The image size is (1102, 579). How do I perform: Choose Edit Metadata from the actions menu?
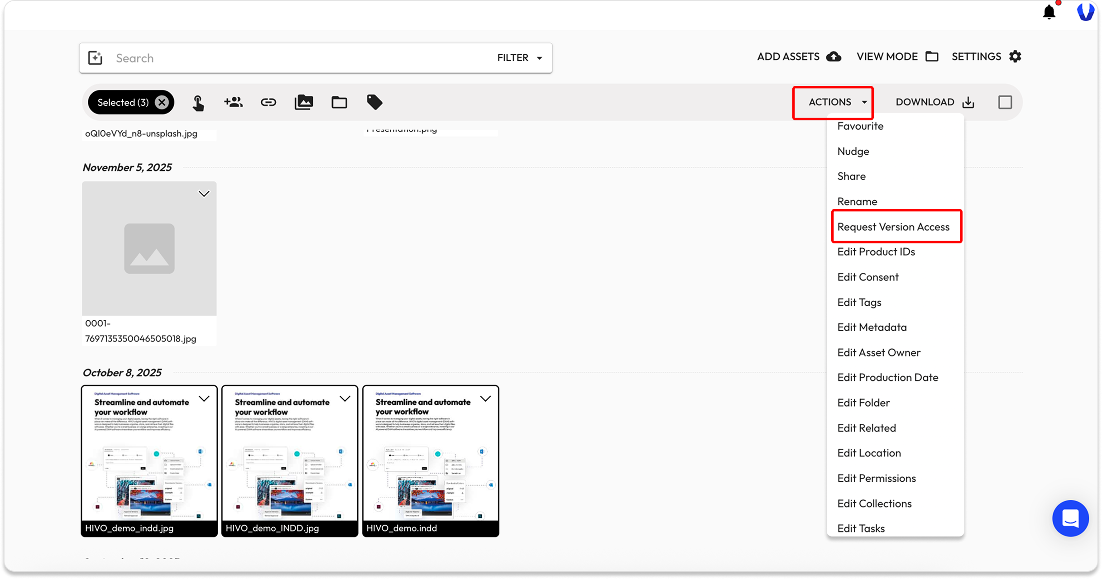pos(872,327)
